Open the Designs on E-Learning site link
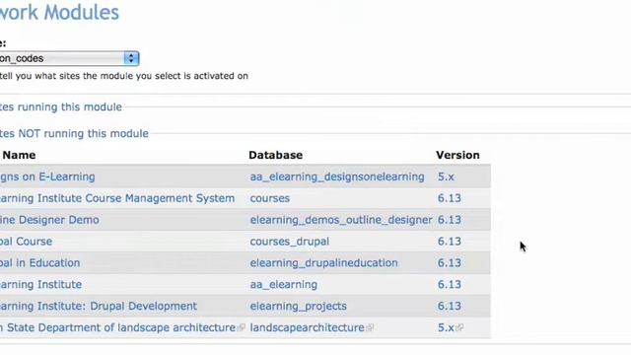631x355 pixels. click(47, 177)
